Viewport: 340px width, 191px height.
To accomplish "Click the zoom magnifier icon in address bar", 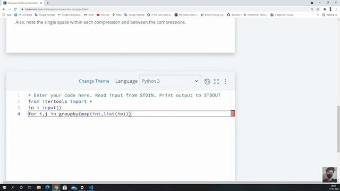I will click(312, 10).
